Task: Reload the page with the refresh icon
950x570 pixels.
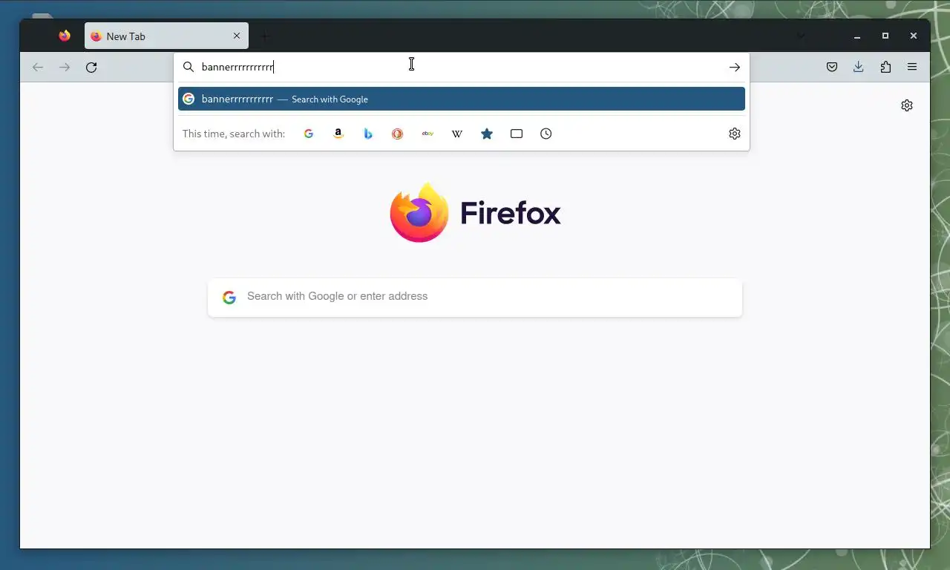Action: tap(91, 68)
